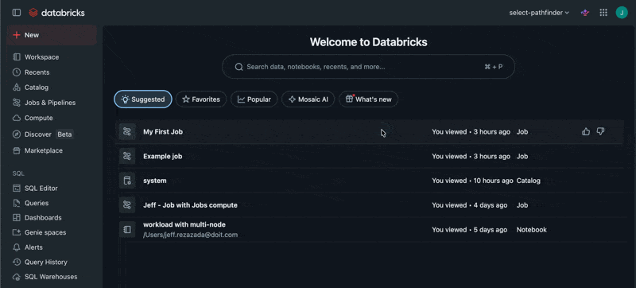Select the Mosaic AI tab
636x288 pixels.
click(x=308, y=99)
